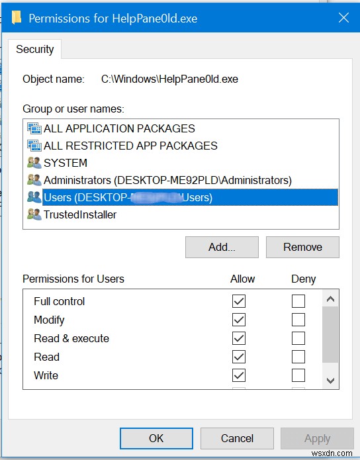This screenshot has width=360, height=460.
Task: Check Deny for Modify
Action: point(298,320)
